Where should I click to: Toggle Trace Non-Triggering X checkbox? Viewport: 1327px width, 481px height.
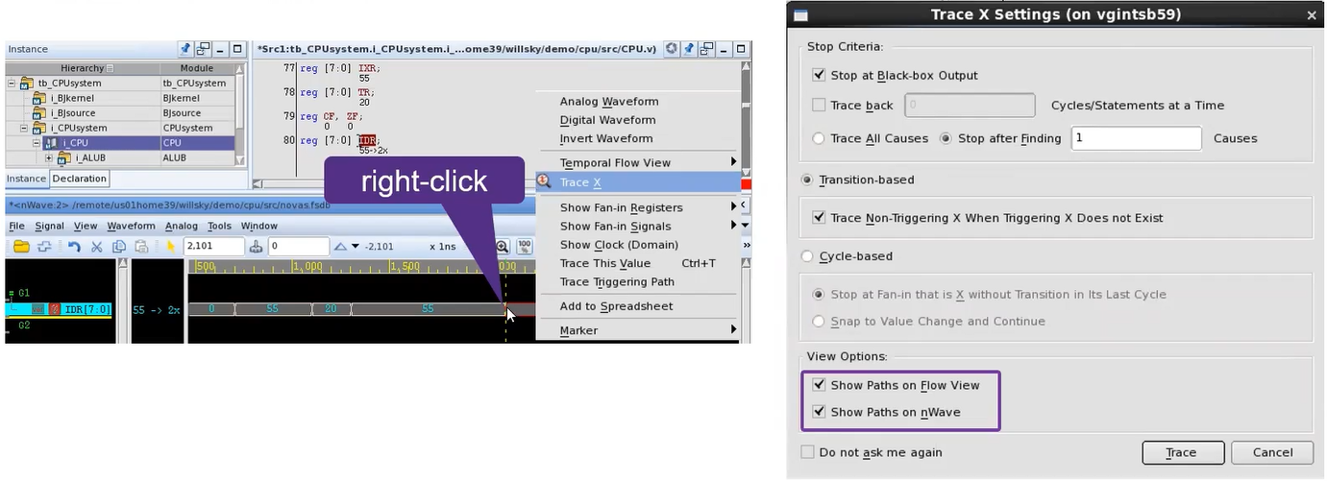click(x=819, y=218)
